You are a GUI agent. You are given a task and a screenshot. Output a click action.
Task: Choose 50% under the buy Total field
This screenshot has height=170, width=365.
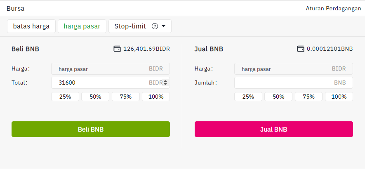click(95, 97)
